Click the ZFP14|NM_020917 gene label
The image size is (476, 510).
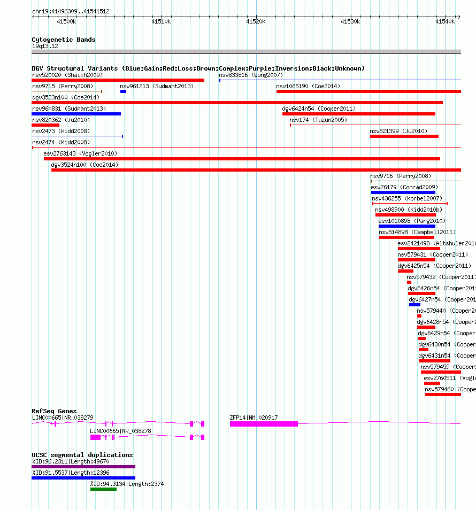click(254, 418)
